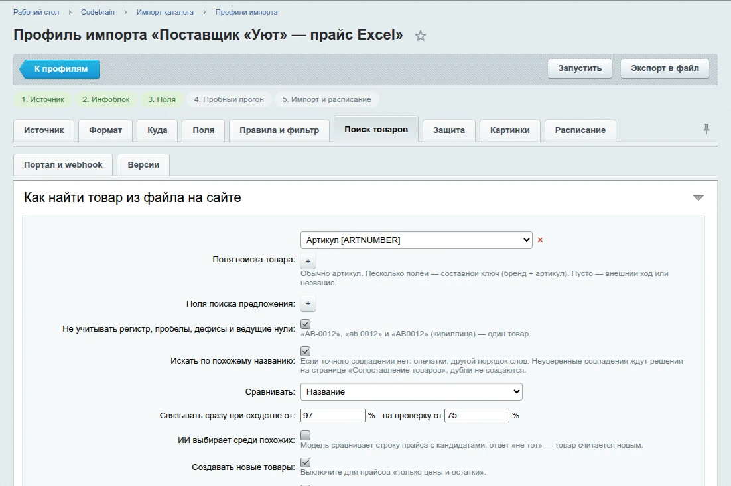Switch to the Источник tab
The height and width of the screenshot is (486, 731).
point(44,130)
